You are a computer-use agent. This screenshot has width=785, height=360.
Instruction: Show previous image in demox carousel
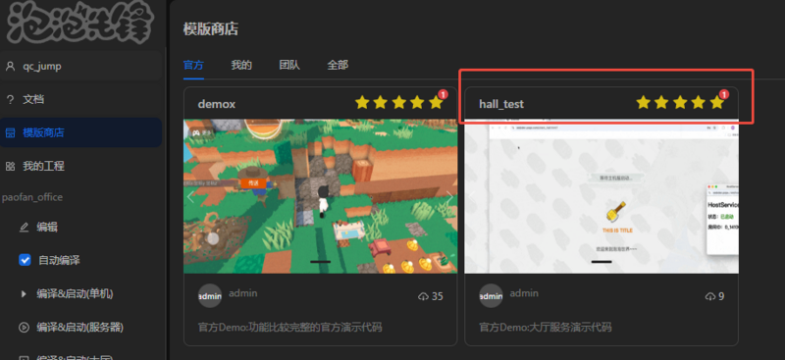pyautogui.click(x=190, y=197)
